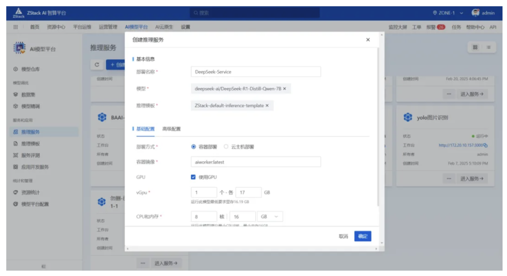Select 云主机部署 radio option
The height and width of the screenshot is (276, 507).
[x=226, y=147]
